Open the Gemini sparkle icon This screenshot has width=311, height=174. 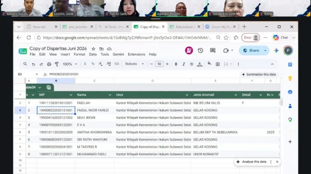coord(276,51)
